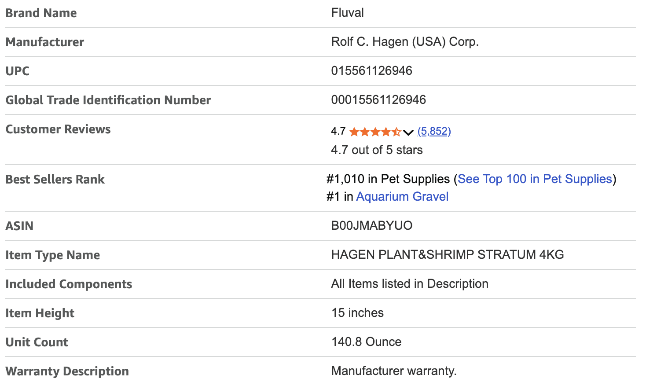Click the Best Sellers Rank label
This screenshot has width=646, height=382.
point(55,180)
